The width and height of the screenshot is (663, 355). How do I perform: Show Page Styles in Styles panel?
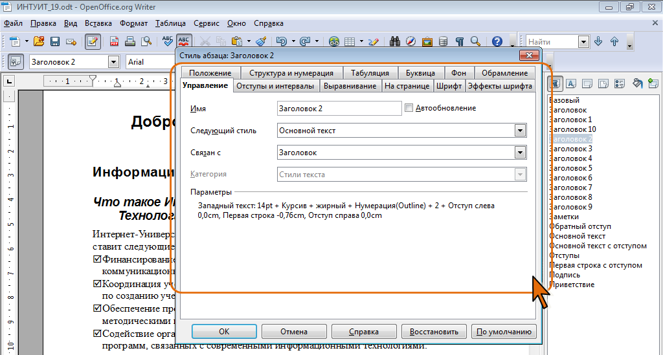[603, 83]
